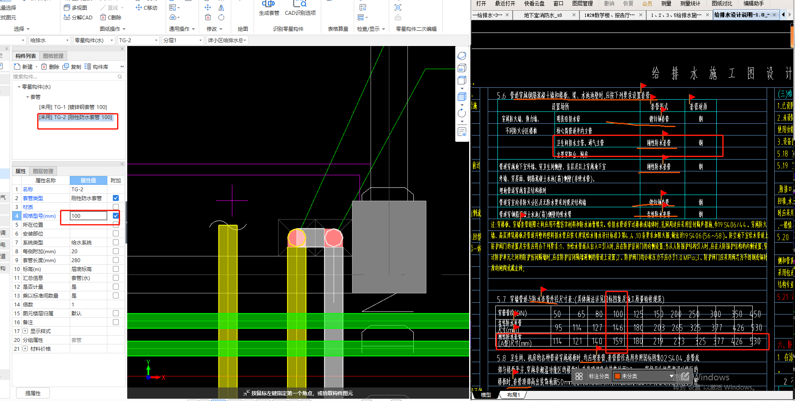Open the 构件库 component library
The image size is (795, 401).
(96, 67)
